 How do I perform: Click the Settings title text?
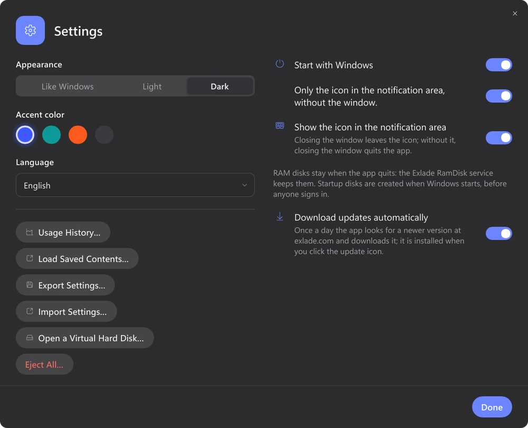click(x=78, y=31)
